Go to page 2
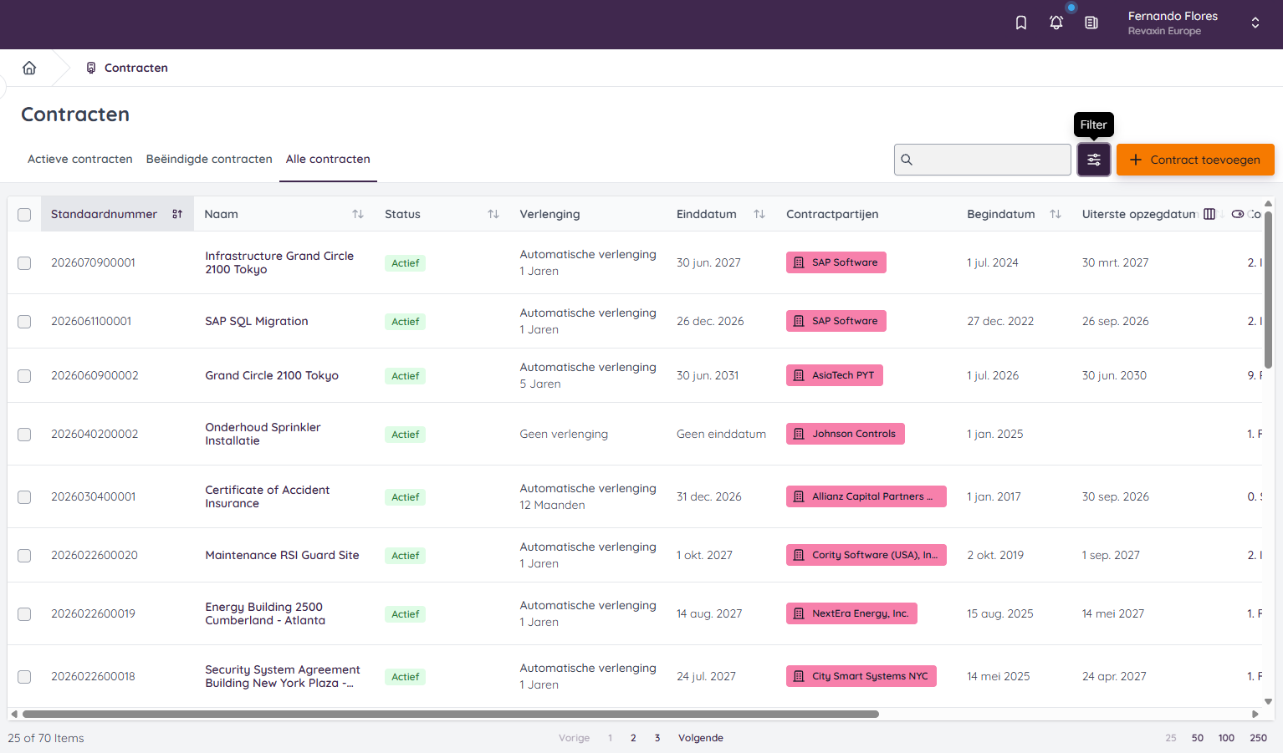The image size is (1283, 753). pos(633,738)
